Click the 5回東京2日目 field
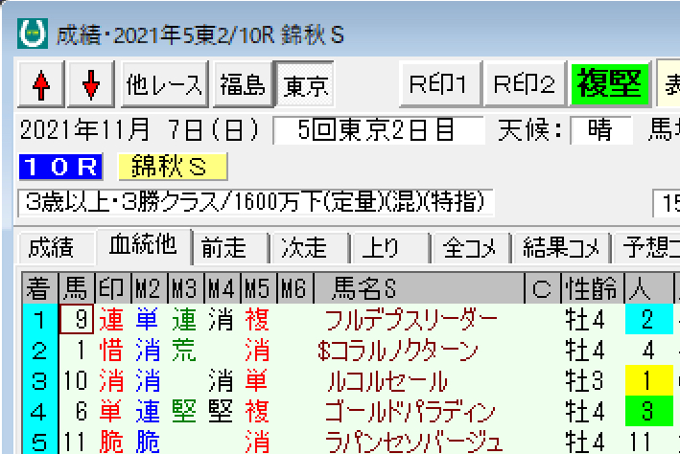Screen dimensions: 680x454 (x=378, y=130)
